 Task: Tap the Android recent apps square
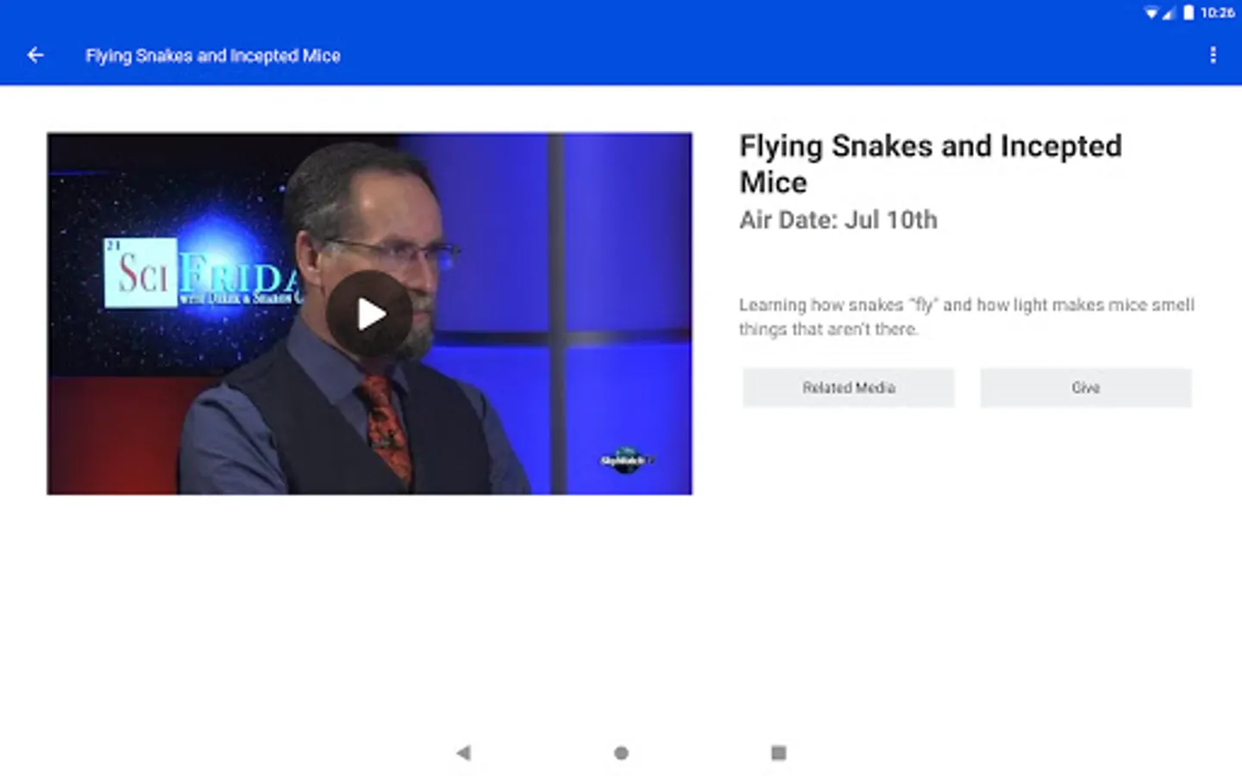coord(779,753)
